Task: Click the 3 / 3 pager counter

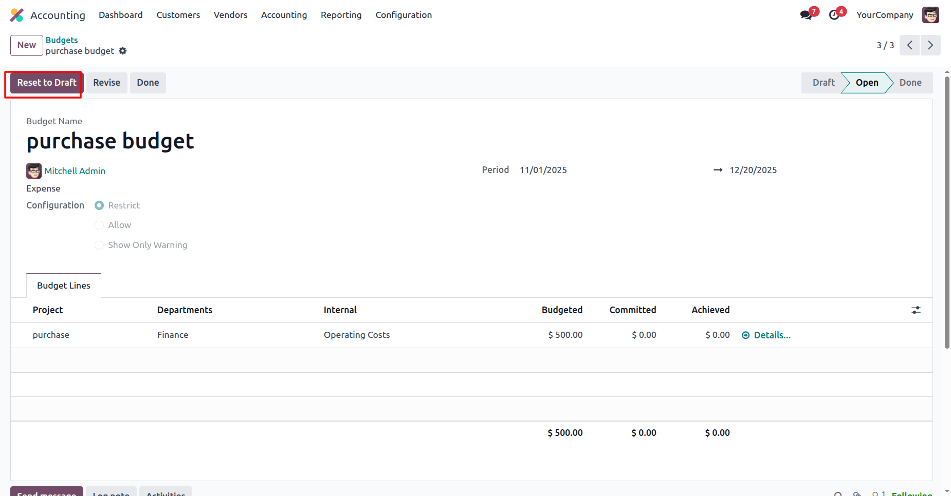Action: (x=885, y=45)
